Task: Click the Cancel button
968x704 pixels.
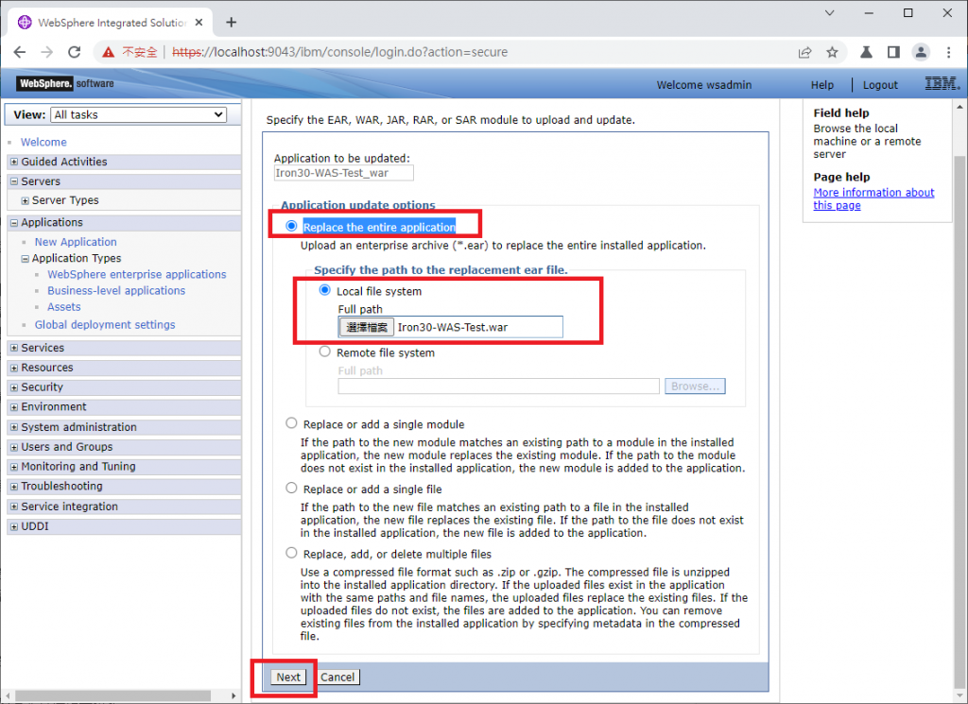Action: pyautogui.click(x=337, y=677)
